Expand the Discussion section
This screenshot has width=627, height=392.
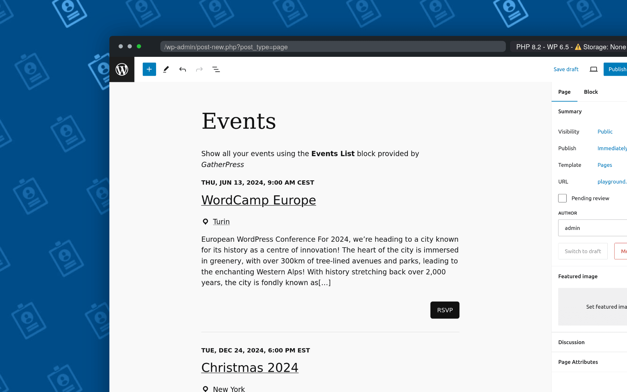click(571, 342)
